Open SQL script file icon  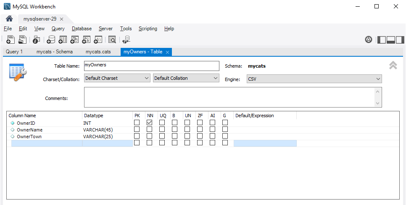(23, 39)
